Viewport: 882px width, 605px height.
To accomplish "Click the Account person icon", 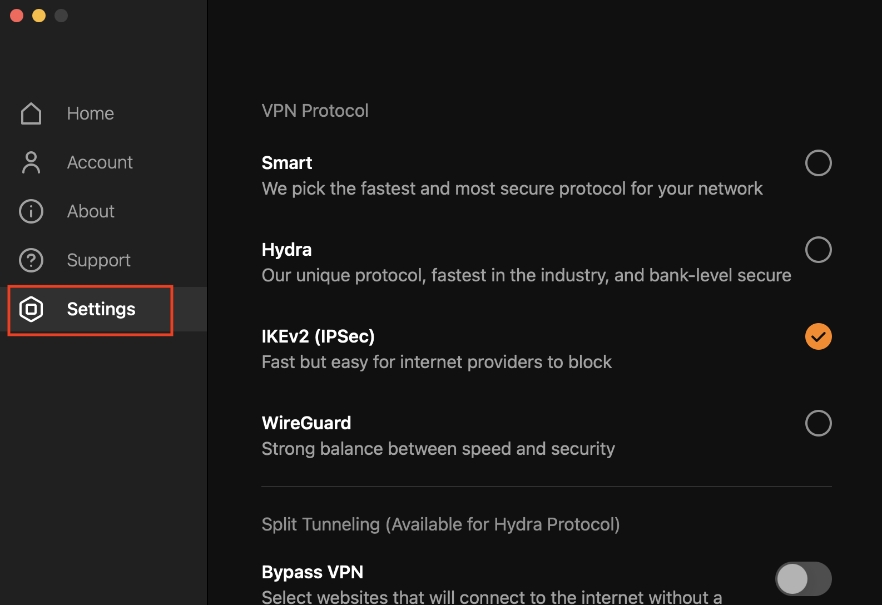I will tap(31, 162).
